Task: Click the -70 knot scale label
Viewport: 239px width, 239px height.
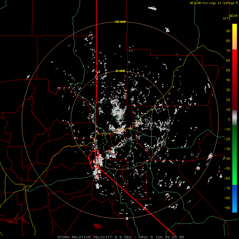Action: (227, 188)
